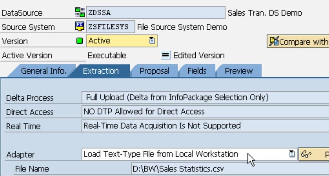
Task: Click the Executable status text
Action: [x=107, y=56]
